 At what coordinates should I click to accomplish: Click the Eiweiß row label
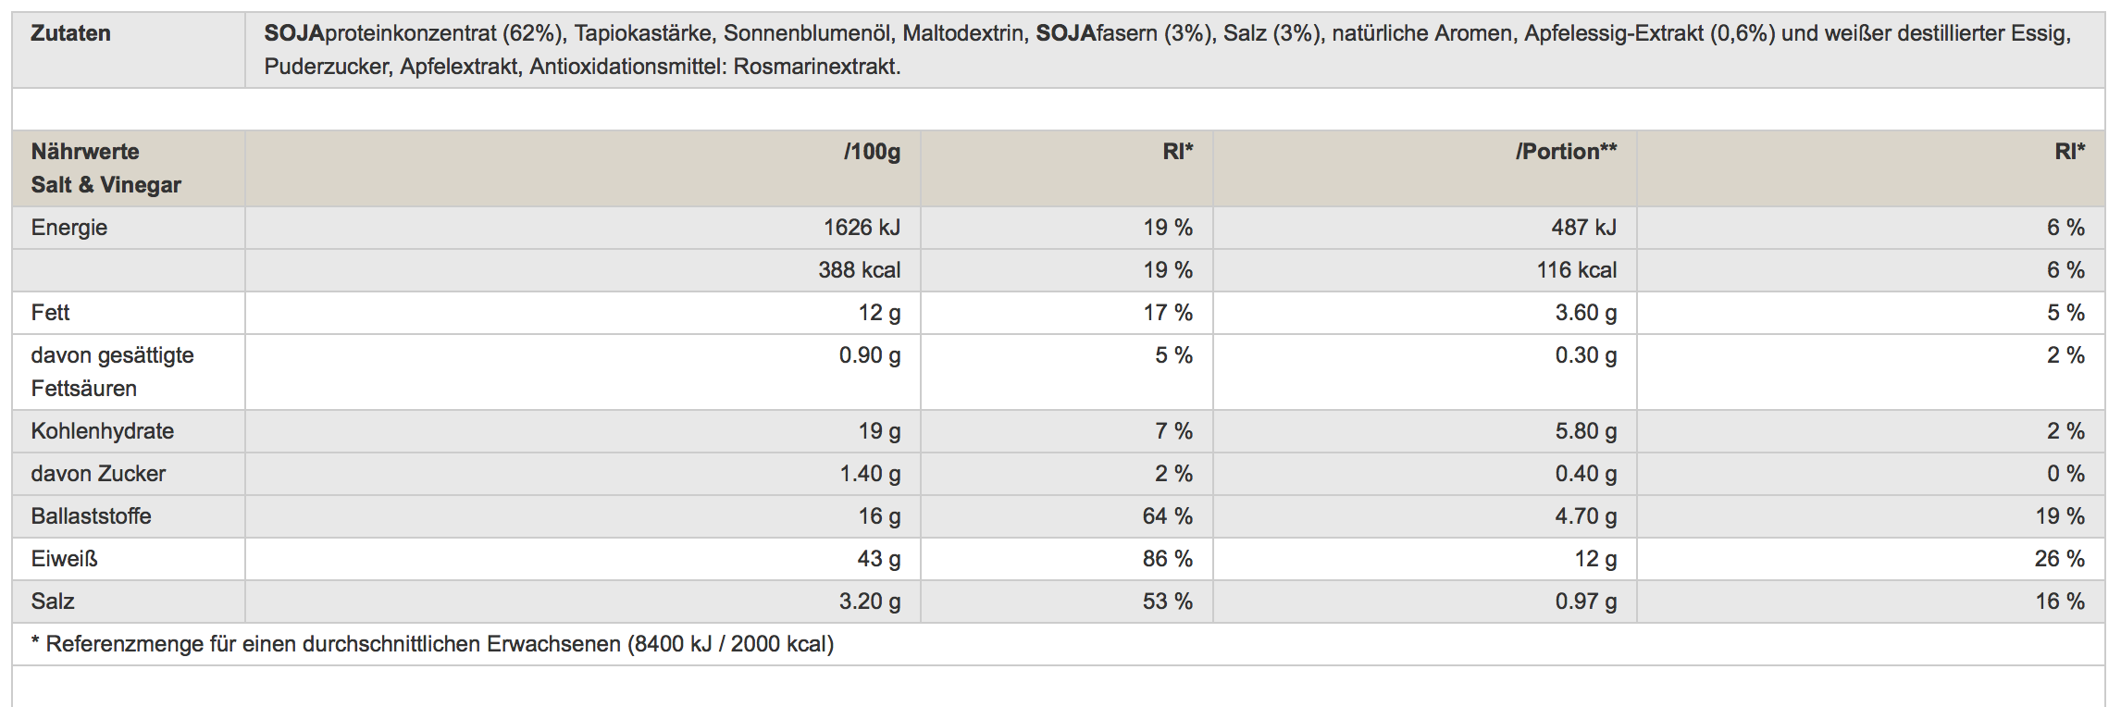click(64, 559)
